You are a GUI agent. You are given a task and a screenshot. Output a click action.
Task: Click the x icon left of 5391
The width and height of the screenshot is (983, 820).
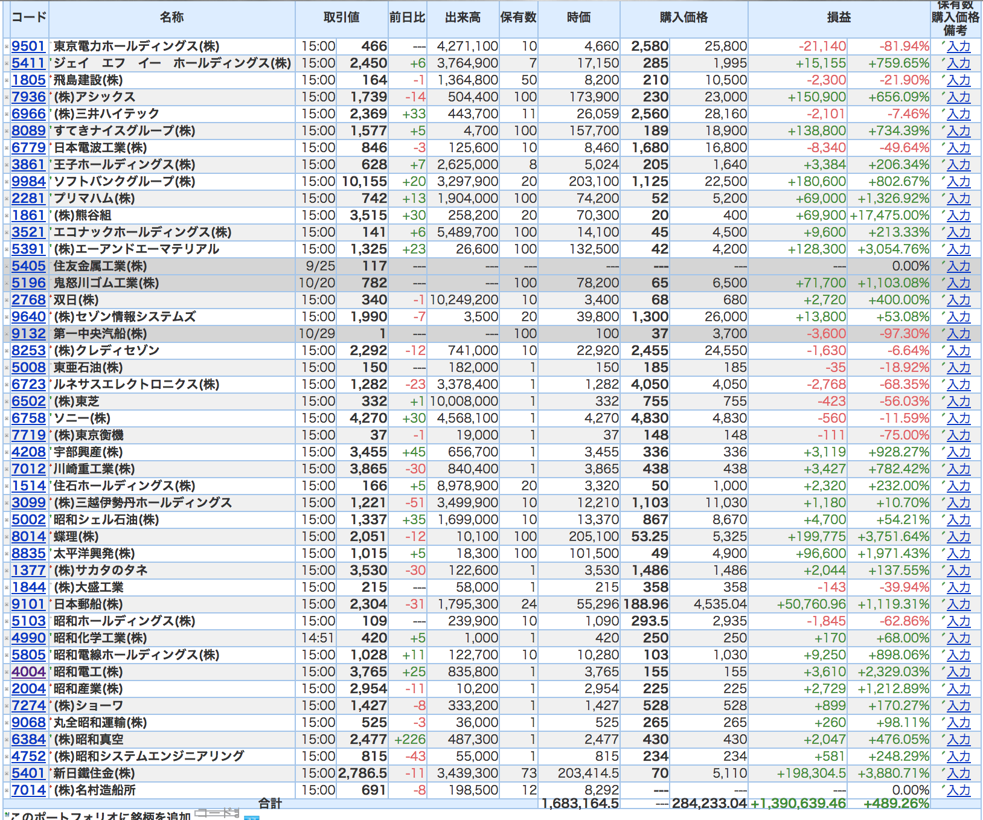[7, 249]
